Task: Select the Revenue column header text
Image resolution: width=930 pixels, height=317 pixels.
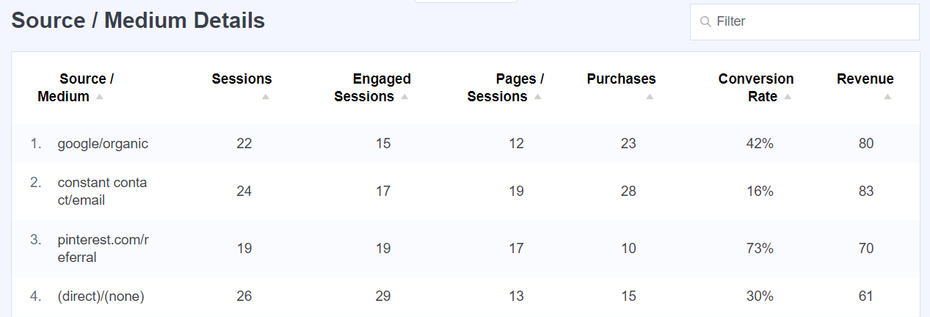Action: coord(865,79)
